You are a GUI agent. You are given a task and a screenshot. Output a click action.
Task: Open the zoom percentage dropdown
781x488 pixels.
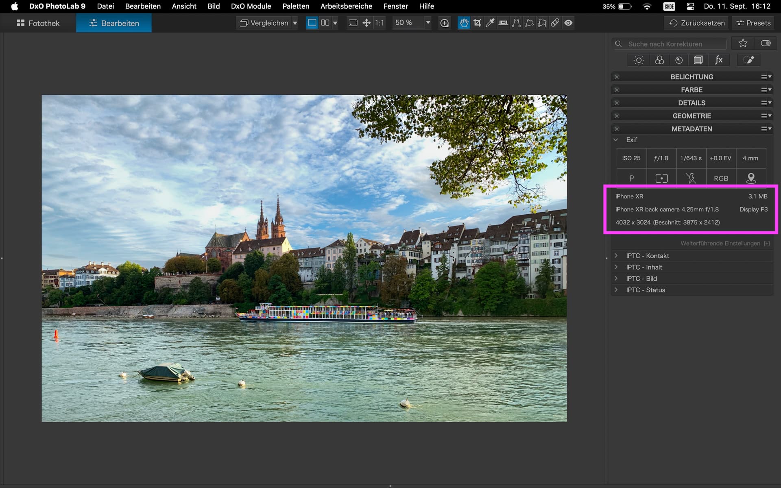[428, 23]
